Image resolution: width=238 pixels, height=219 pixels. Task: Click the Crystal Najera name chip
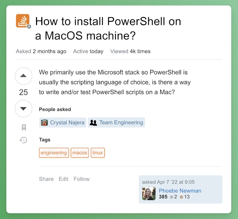pos(67,122)
